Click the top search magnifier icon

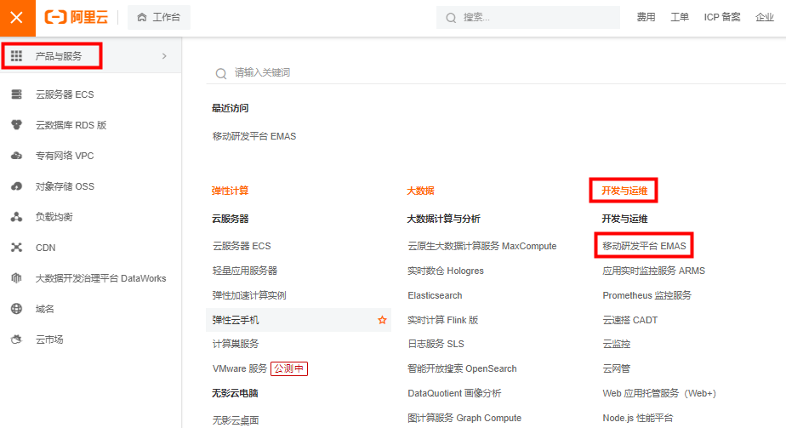(x=451, y=18)
